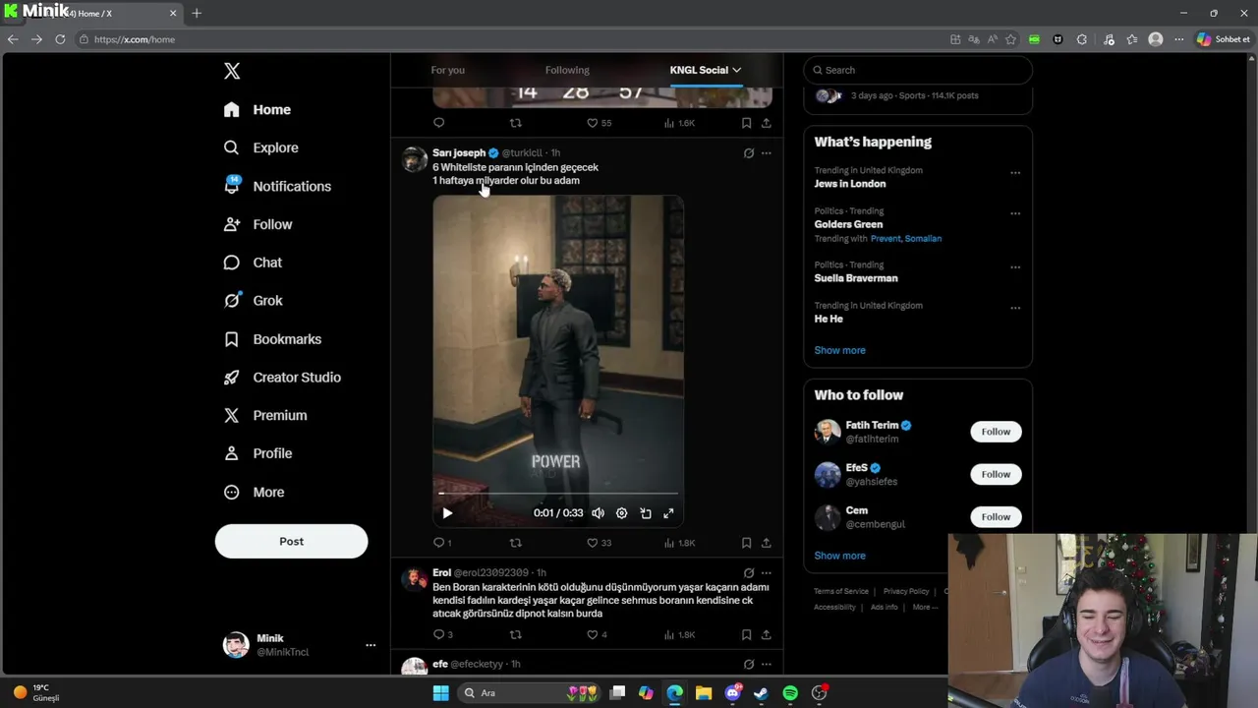Open the Home page from sidebar
Image resolution: width=1258 pixels, height=708 pixels.
(257, 109)
